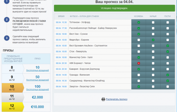Click the ХОЗЯЕВА column header
Image resolution: width=177 pixels, height=112 pixels.
pyautogui.click(x=139, y=16)
